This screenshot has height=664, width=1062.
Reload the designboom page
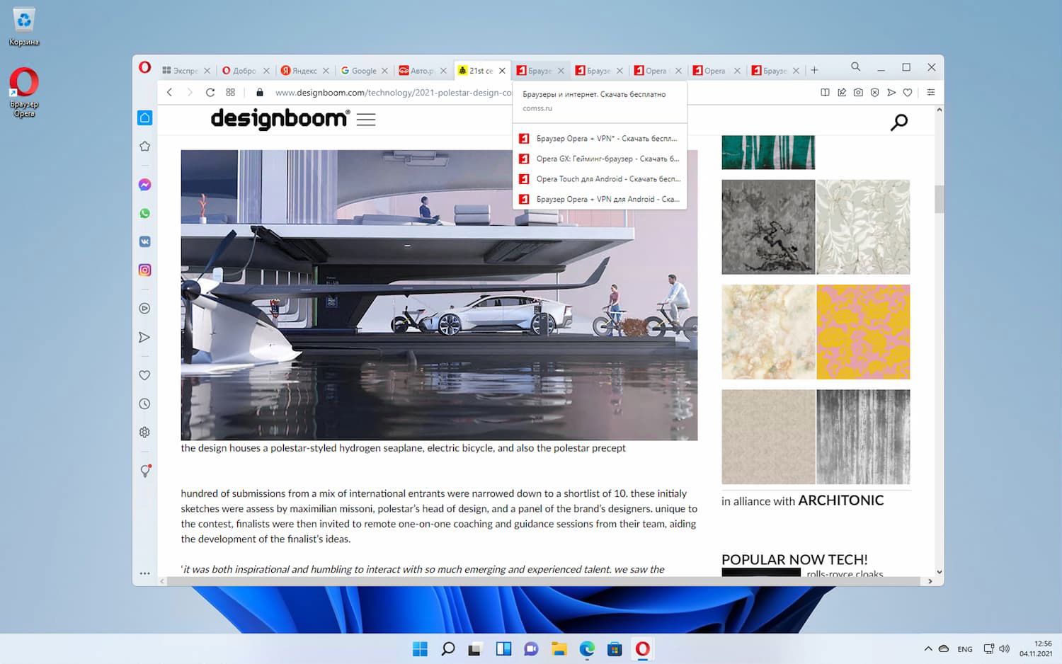pos(210,92)
